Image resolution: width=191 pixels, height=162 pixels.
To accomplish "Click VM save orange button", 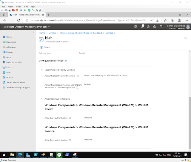I will pyautogui.click(x=17, y=10).
